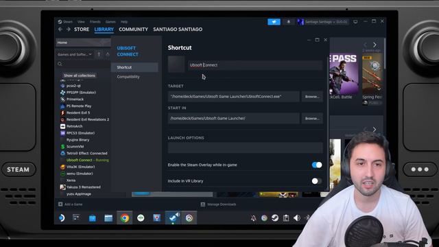Viewport: 439px width, 247px height.
Task: Go forward with the right navigation arrow
Action: click(x=69, y=29)
